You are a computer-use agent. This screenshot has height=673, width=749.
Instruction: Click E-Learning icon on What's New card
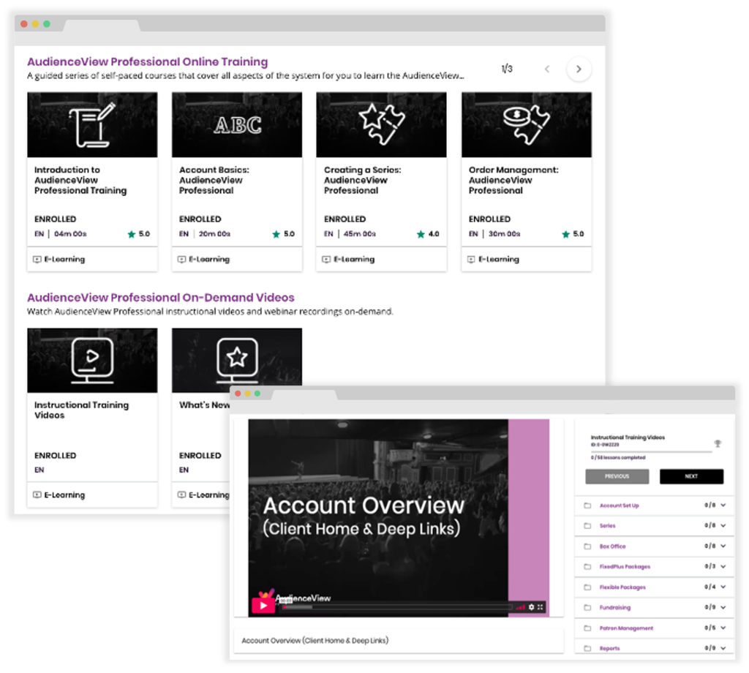(x=181, y=495)
